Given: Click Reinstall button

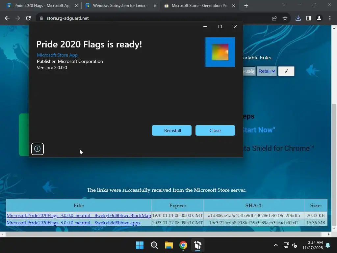Looking at the screenshot, I should click(172, 130).
